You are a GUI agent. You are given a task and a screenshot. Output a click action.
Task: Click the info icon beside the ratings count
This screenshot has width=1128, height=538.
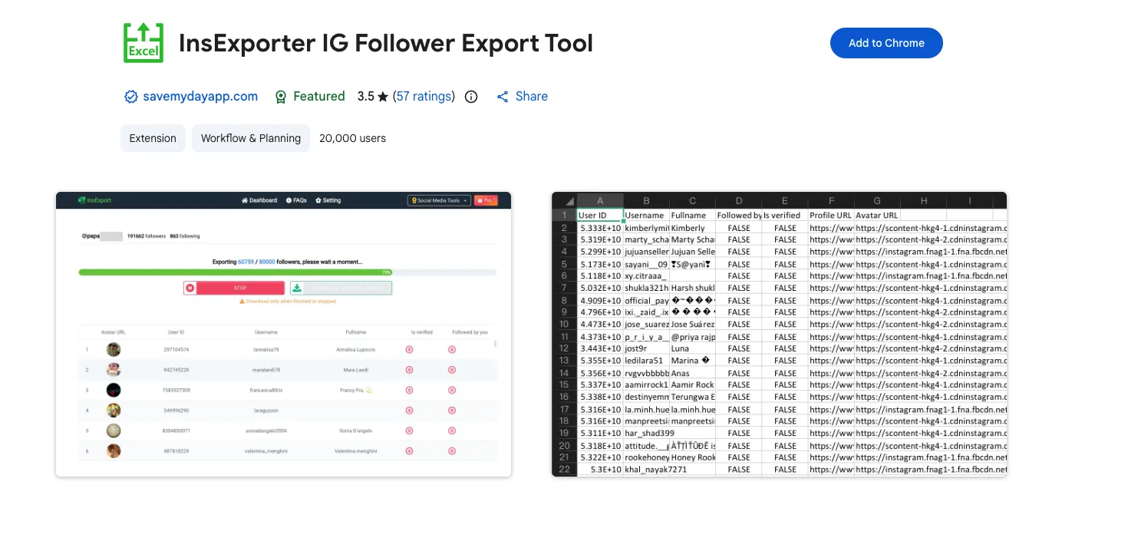click(470, 97)
